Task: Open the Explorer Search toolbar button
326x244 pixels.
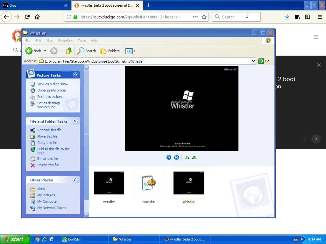Action: [x=86, y=51]
